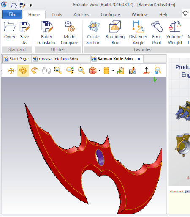190x217 pixels.
Task: Click the quick access open folder icon
Action: tap(14, 5)
